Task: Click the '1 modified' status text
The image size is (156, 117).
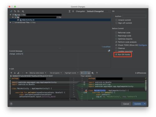Action: [106, 47]
